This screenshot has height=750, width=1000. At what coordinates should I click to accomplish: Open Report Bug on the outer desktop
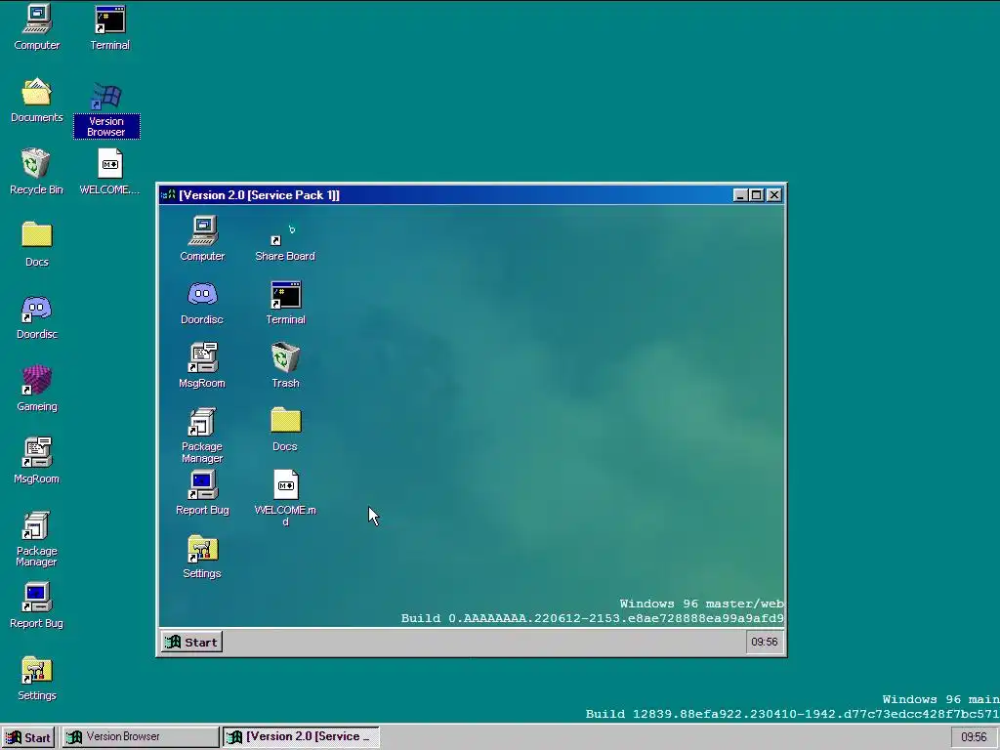tap(36, 604)
